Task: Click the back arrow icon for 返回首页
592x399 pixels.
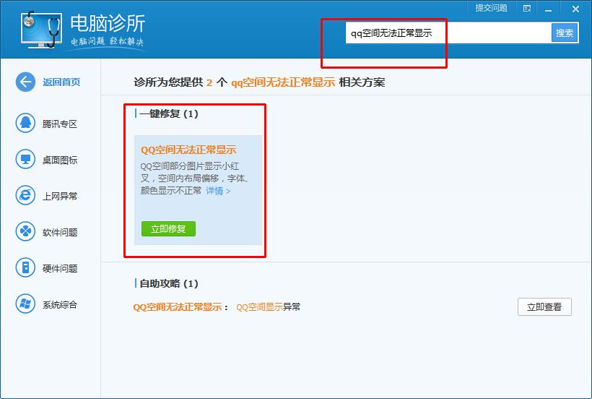Action: pyautogui.click(x=25, y=82)
